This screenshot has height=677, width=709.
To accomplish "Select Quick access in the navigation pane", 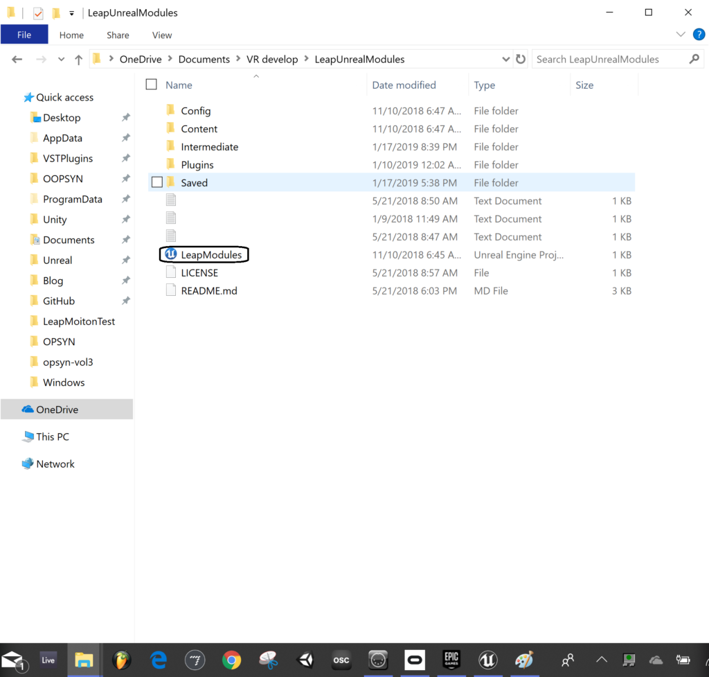I will 64,97.
